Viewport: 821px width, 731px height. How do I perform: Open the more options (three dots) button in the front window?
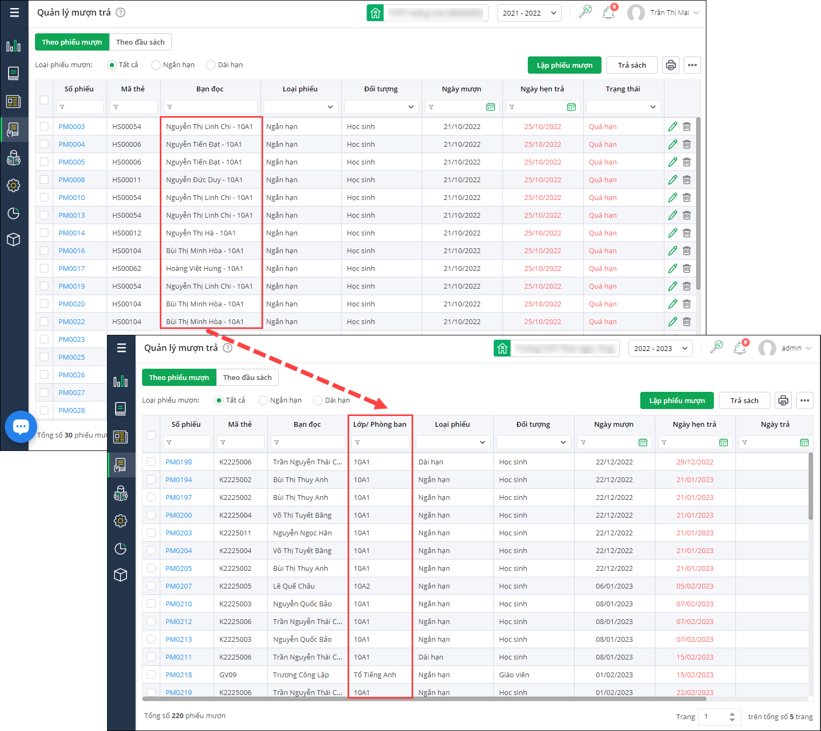coord(805,400)
